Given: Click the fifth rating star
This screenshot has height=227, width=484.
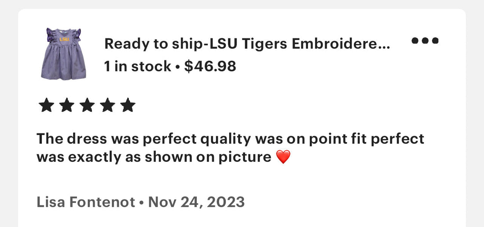Looking at the screenshot, I should click(128, 105).
